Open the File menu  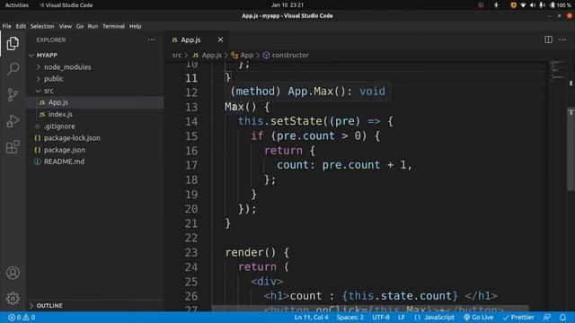[6, 26]
